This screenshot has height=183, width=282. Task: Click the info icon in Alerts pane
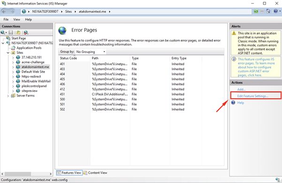pos(234,59)
